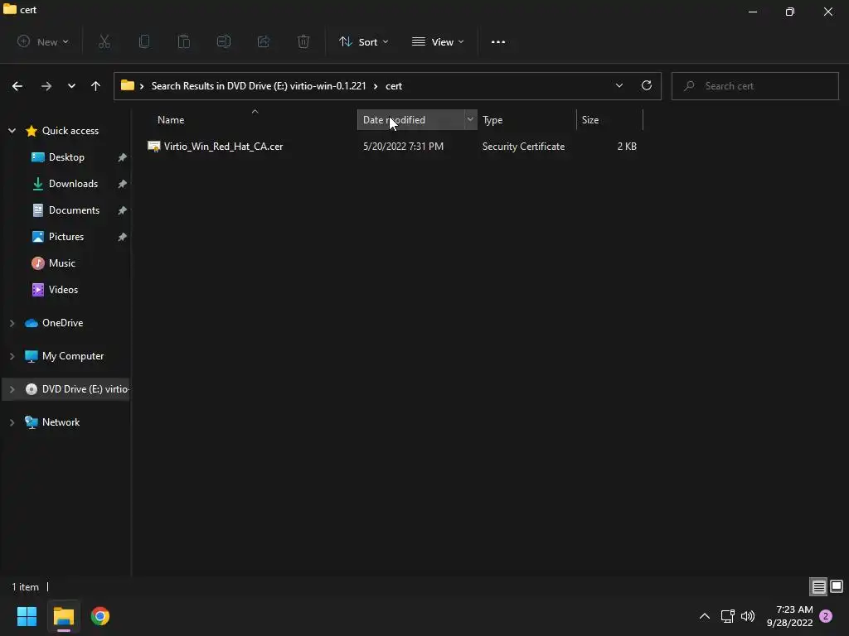
Task: Open Date modified column filter arrow
Action: (470, 119)
